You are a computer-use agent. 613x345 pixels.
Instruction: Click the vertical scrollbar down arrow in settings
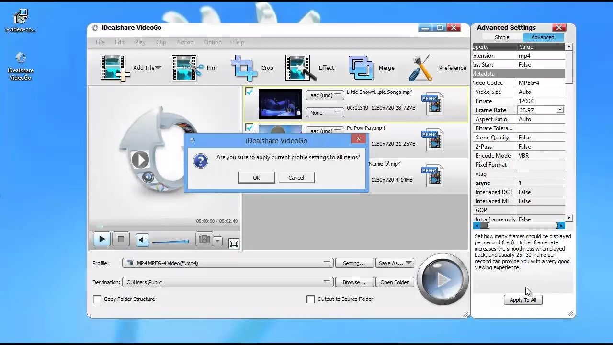coord(568,218)
